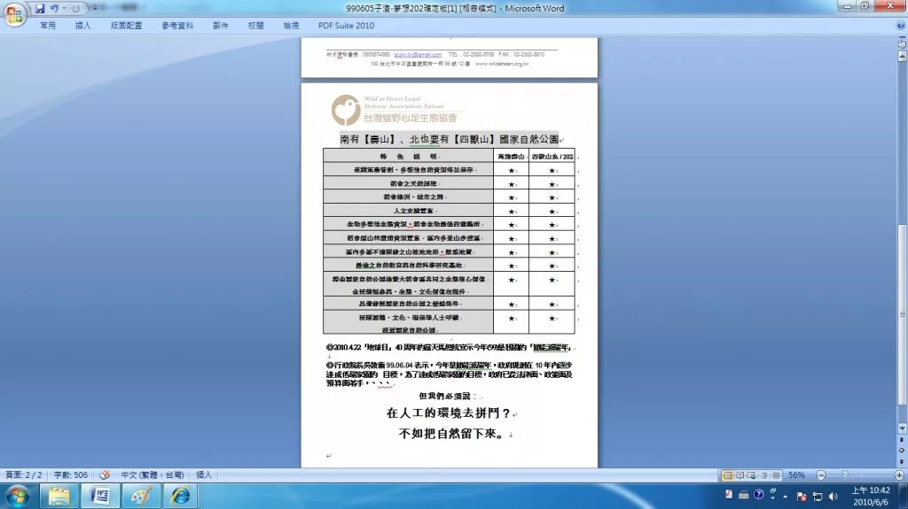Switch to the 版面配置 tab
Viewport: 908px width, 509px height.
pyautogui.click(x=126, y=26)
